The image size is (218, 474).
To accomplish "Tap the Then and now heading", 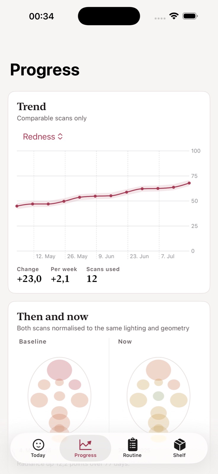I will click(53, 317).
